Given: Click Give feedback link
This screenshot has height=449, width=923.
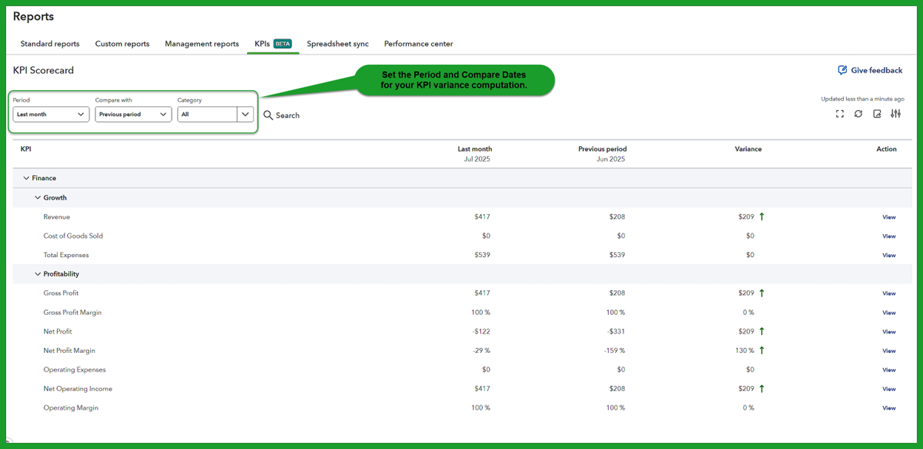Looking at the screenshot, I should click(x=876, y=69).
